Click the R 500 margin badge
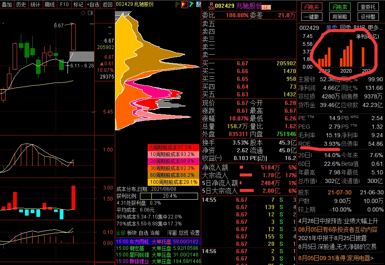This screenshot has height=265, width=385. tap(211, 6)
